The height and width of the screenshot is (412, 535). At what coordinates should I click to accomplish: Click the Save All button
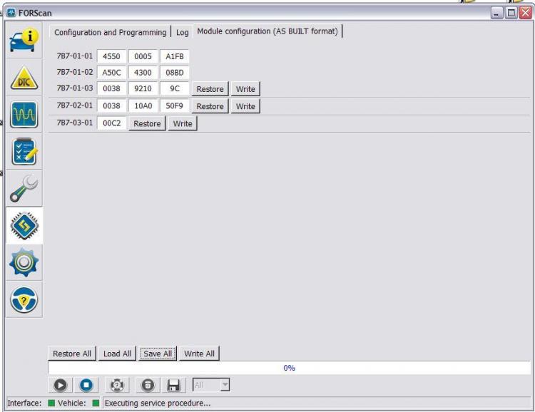click(x=158, y=354)
